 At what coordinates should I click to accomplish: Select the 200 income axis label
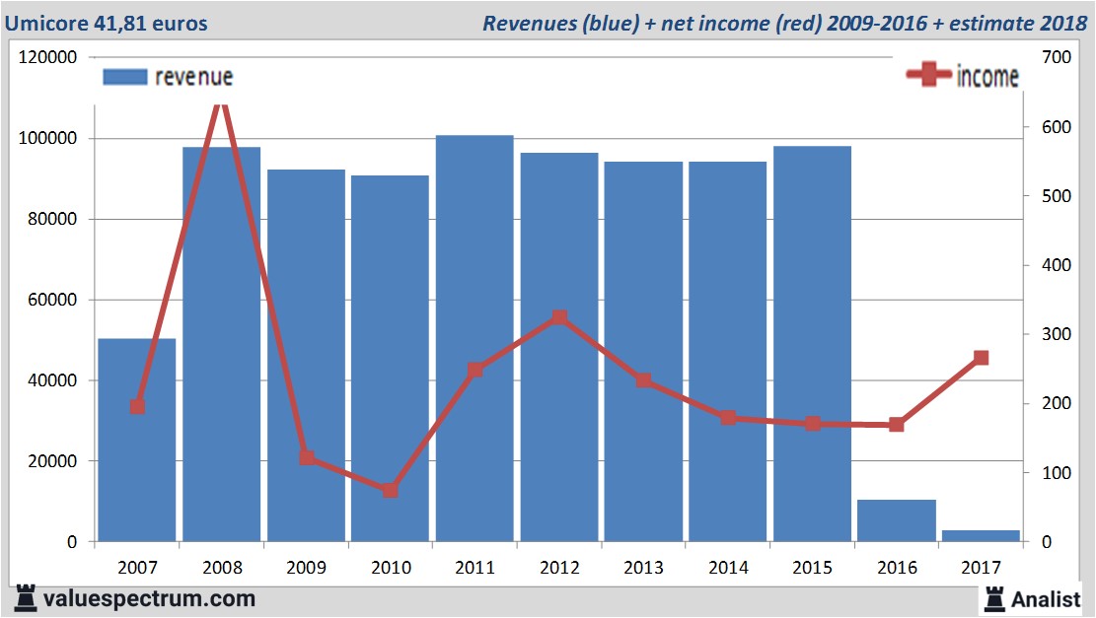coord(1057,403)
